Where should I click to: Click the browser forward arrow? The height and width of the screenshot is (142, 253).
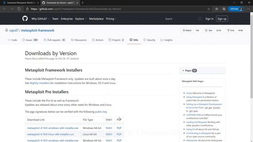[12, 9]
